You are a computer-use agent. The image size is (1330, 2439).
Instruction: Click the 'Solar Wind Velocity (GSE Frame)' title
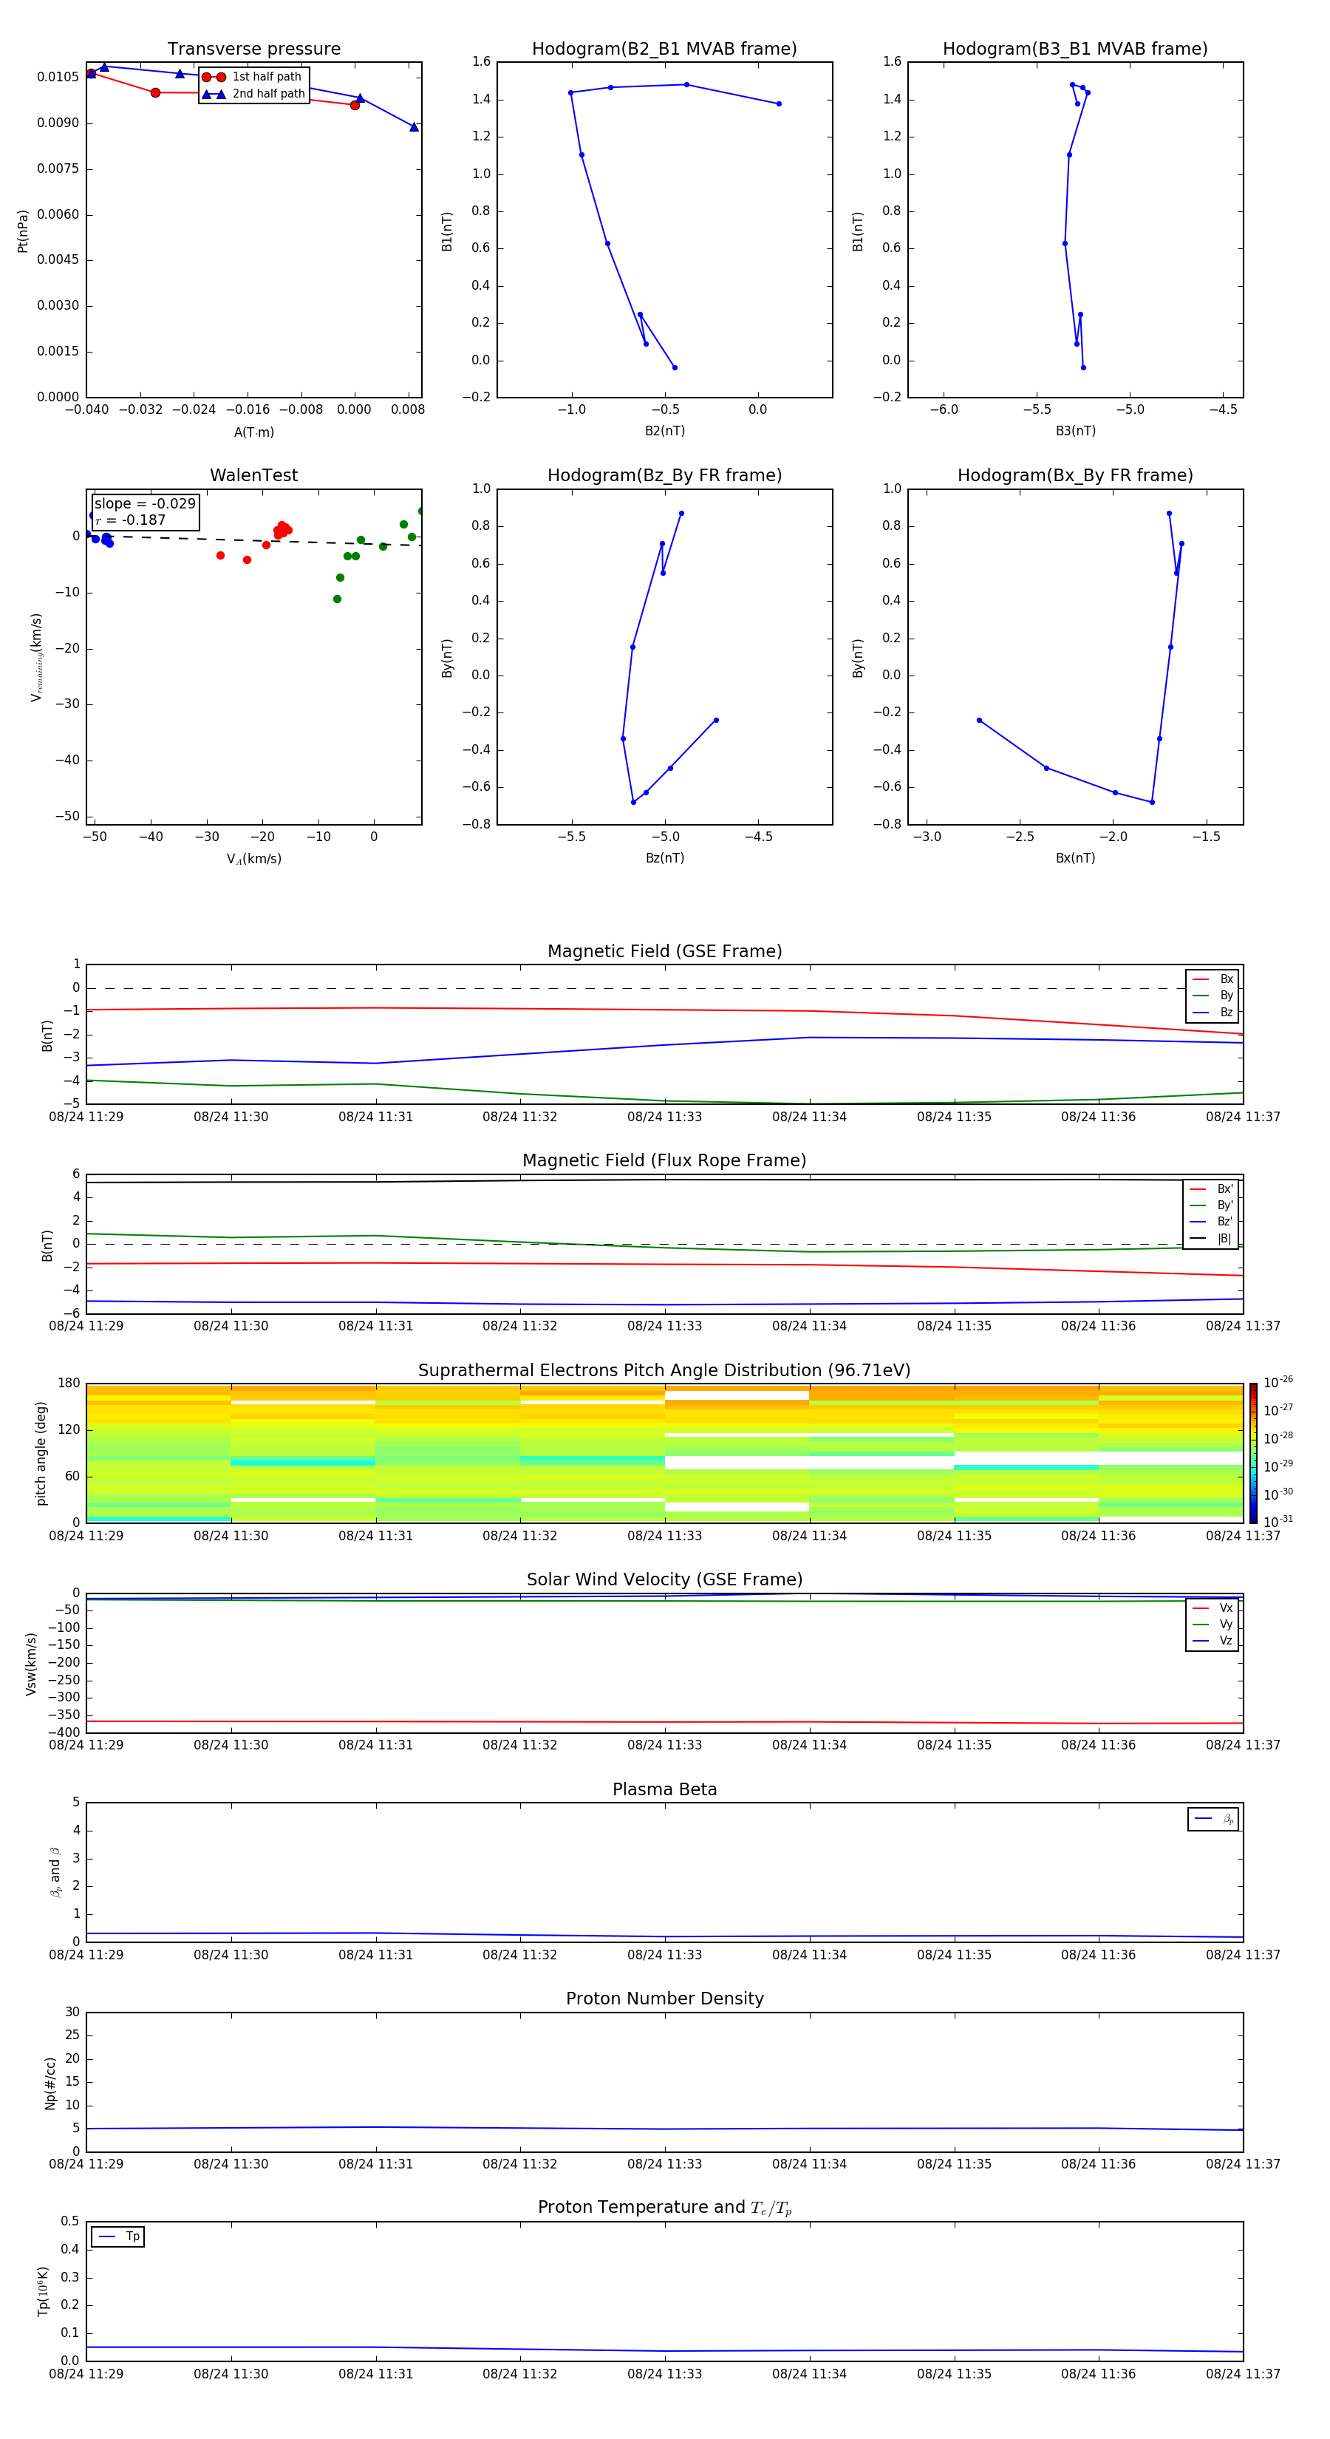[664, 1580]
